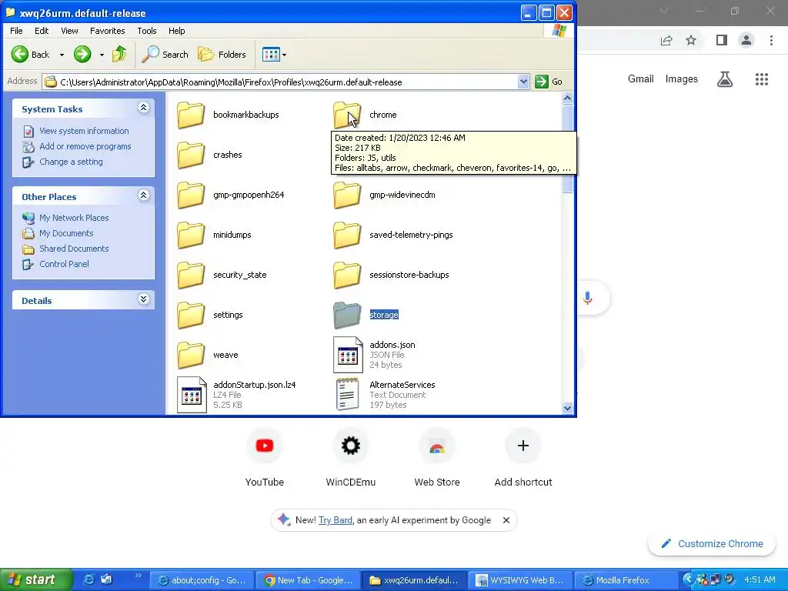Select the weave folder icon
The image size is (788, 591).
coord(191,355)
